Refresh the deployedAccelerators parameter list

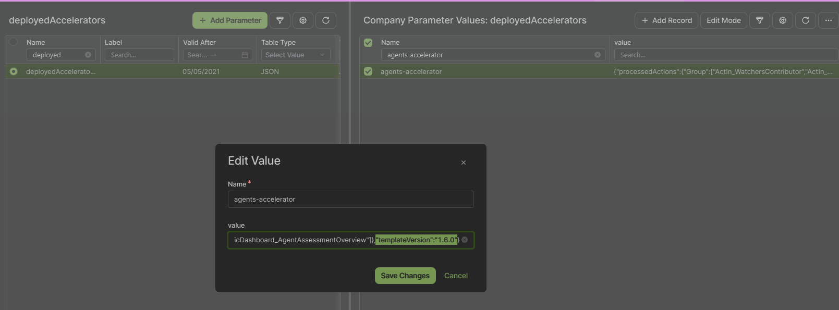326,20
